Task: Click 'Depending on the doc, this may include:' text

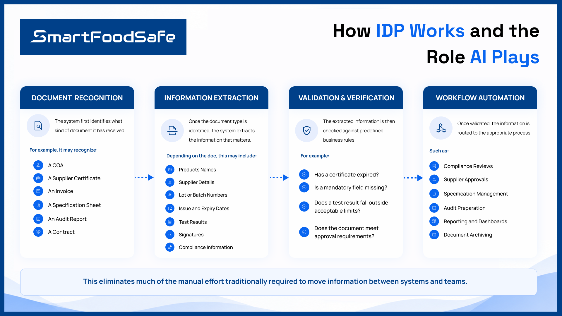Action: 211,156
